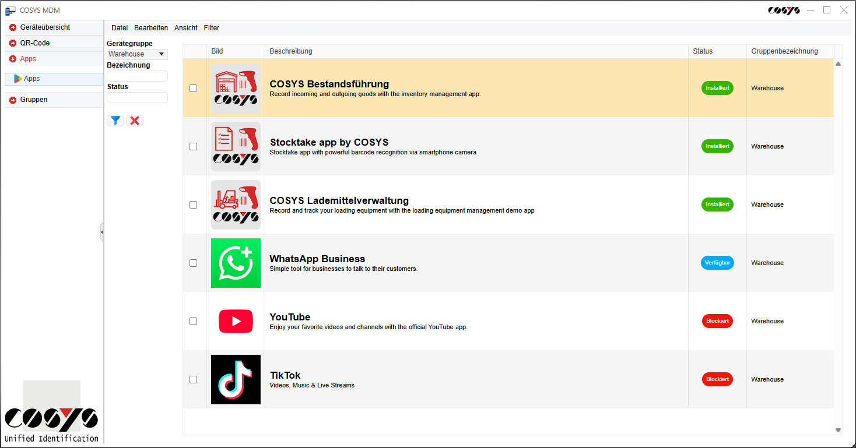This screenshot has height=448, width=856.
Task: Sort by the Gruppenbezeichnung column header
Action: pos(790,51)
